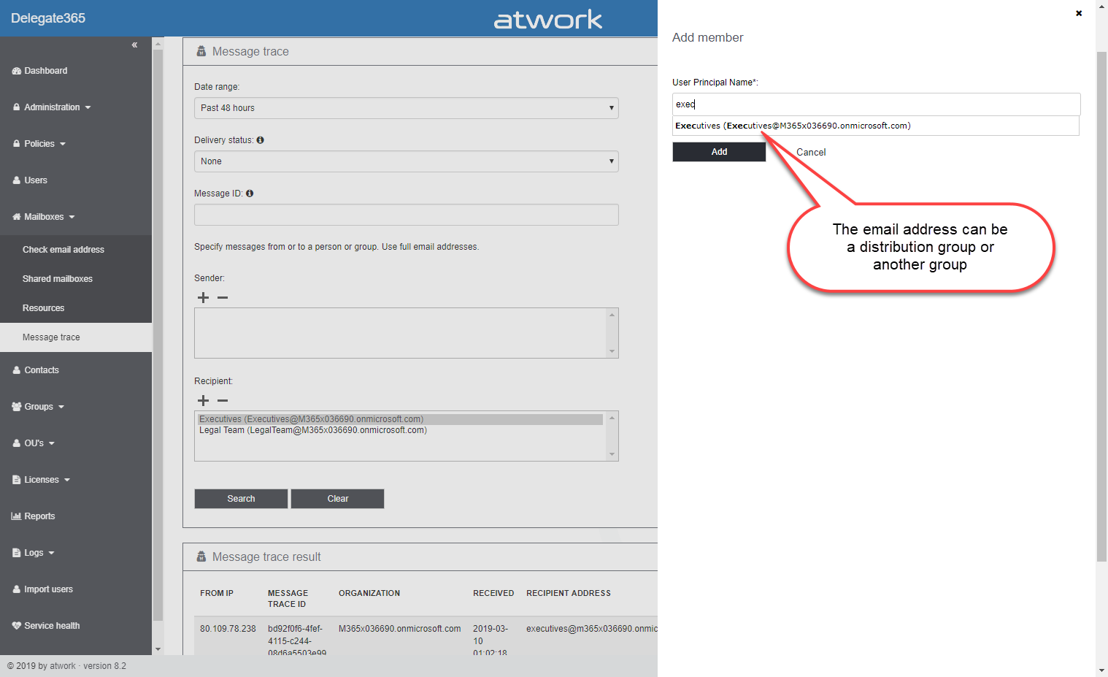
Task: Click the Recipient list scrollbar
Action: point(612,436)
